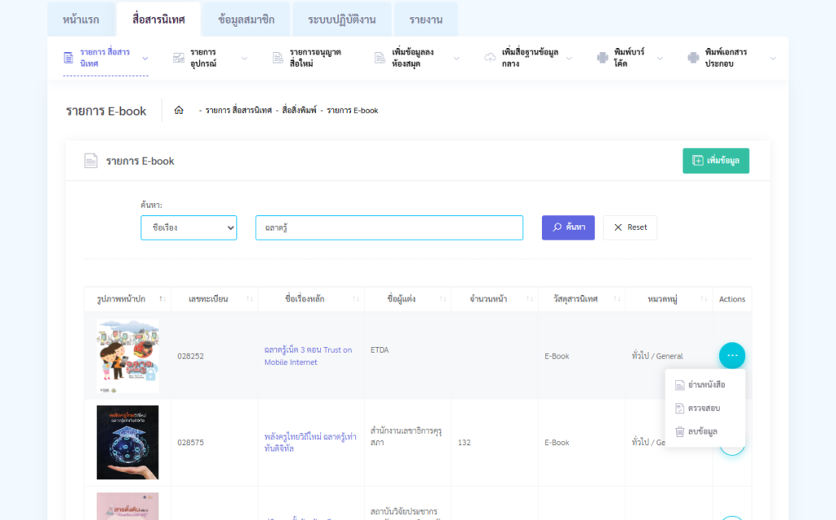836x520 pixels.
Task: Click the three-dots action button for 028252
Action: (x=731, y=355)
